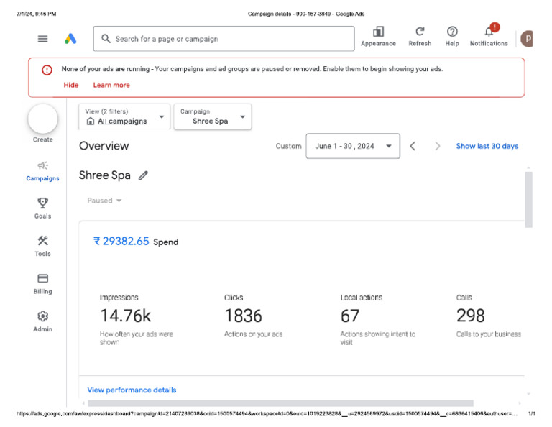Go to Goals in the sidebar

point(42,204)
